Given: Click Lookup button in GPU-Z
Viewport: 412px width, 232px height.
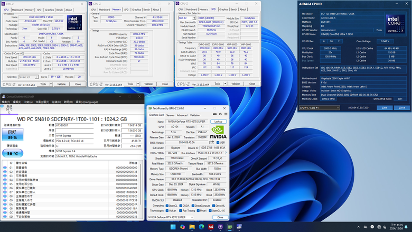Looking at the screenshot, I should [218, 122].
